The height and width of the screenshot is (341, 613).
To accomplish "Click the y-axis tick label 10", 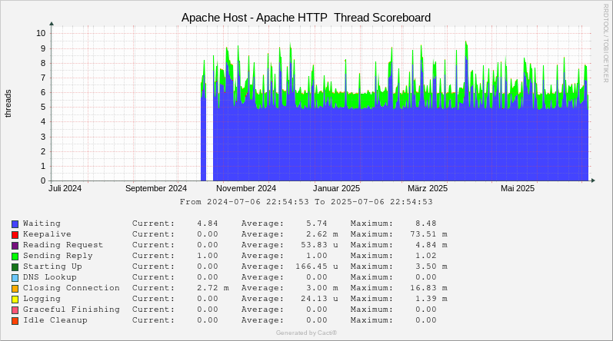I will click(x=41, y=33).
